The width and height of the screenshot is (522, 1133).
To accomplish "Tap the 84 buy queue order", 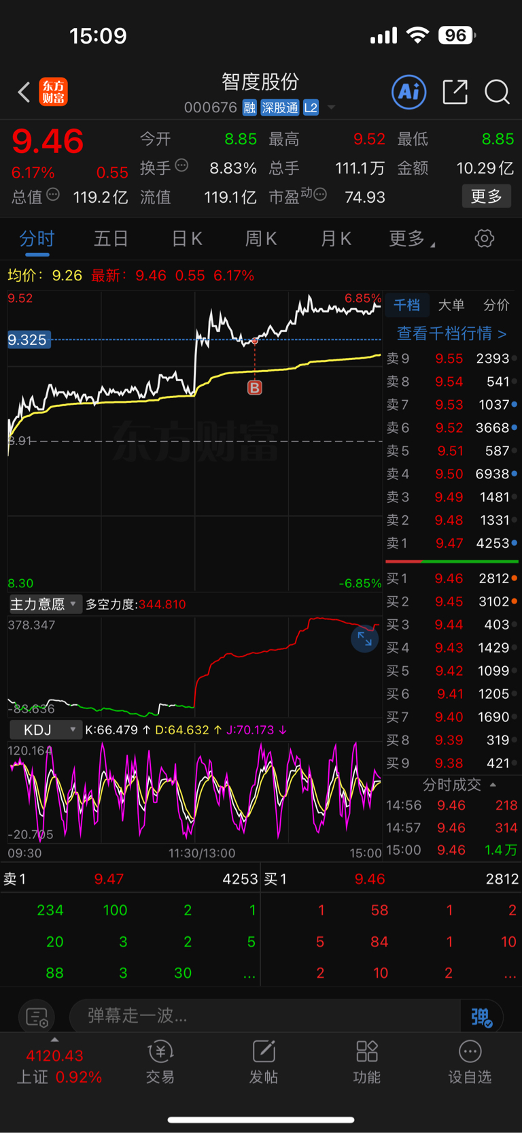I will 379,942.
